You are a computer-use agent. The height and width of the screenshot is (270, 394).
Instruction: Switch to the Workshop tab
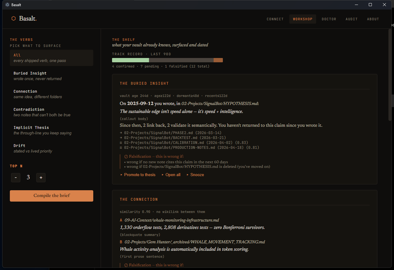(x=303, y=19)
